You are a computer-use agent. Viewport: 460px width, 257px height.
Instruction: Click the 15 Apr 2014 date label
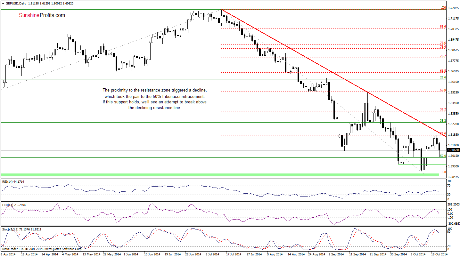coord(30,254)
